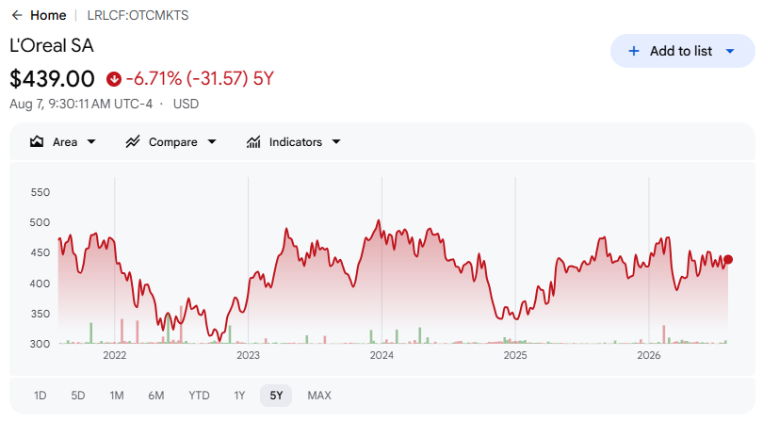Go to the Home link

(x=48, y=16)
